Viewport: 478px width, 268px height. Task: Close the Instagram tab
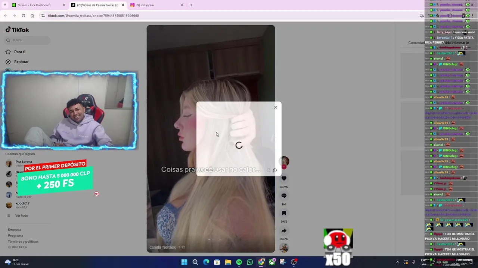point(182,5)
